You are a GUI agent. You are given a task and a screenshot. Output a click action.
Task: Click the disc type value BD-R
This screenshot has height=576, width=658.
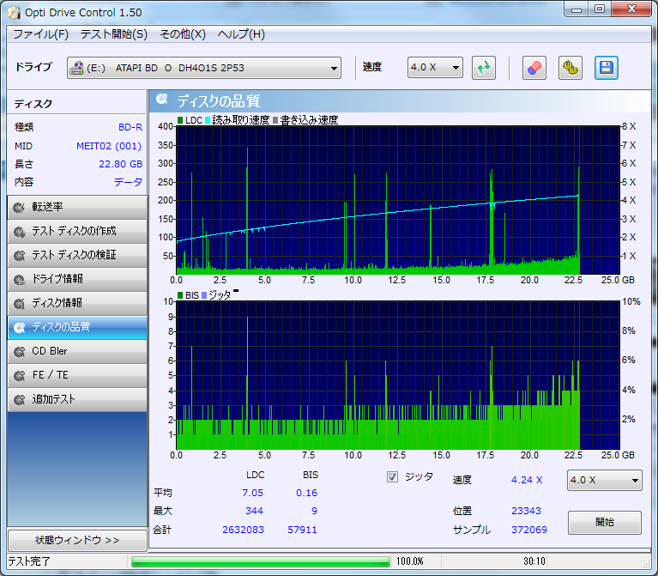(x=130, y=127)
